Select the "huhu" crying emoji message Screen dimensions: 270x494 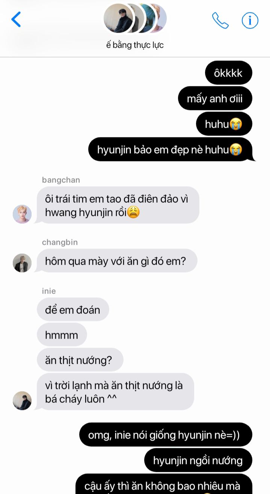pyautogui.click(x=224, y=124)
